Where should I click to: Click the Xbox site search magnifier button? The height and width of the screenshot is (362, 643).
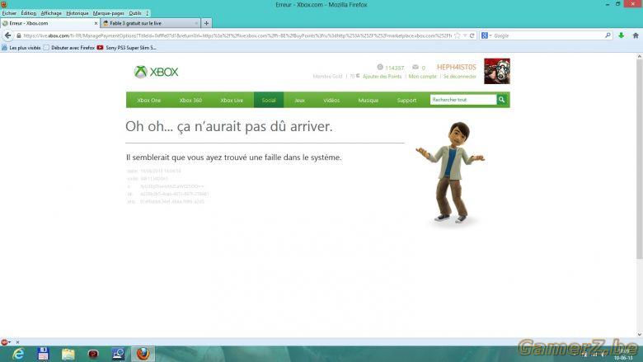pos(501,100)
